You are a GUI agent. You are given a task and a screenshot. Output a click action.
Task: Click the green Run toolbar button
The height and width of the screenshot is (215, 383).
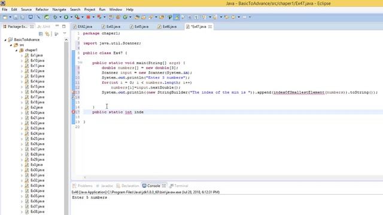(66, 17)
